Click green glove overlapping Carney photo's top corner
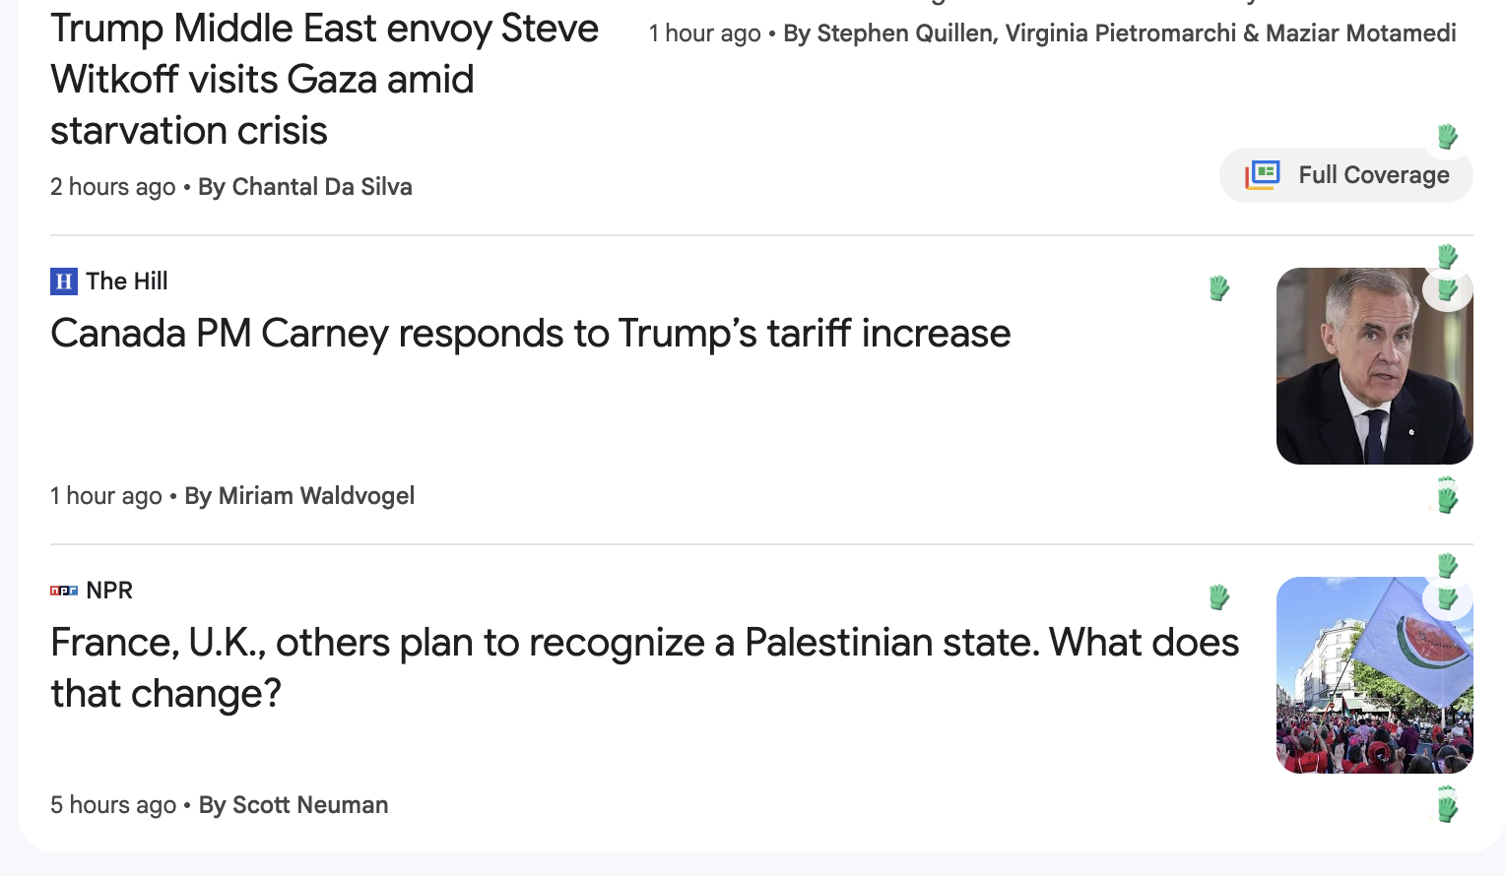 pos(1448,289)
